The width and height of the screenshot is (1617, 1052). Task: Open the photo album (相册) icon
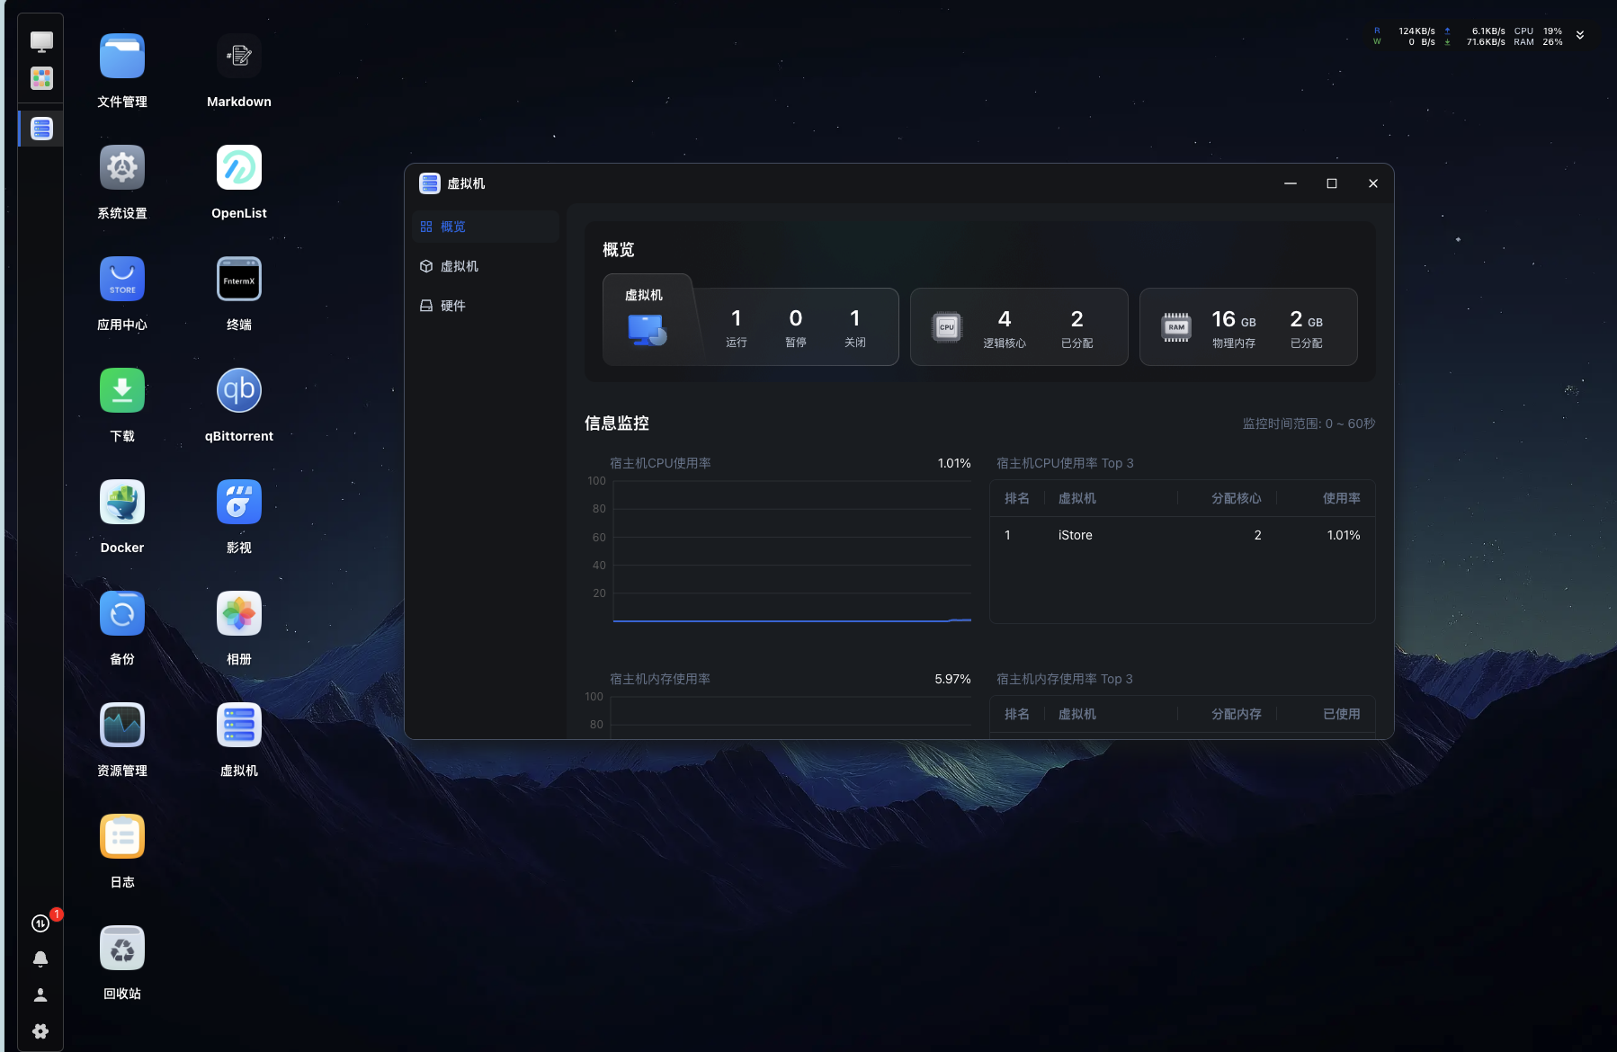[x=238, y=614]
